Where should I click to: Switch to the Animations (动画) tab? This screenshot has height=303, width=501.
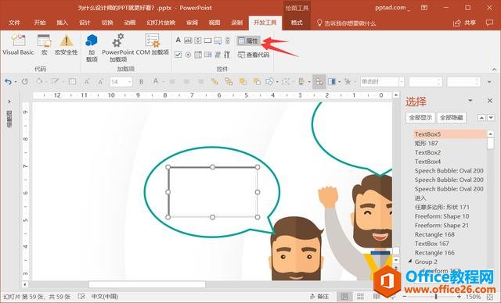pos(130,23)
